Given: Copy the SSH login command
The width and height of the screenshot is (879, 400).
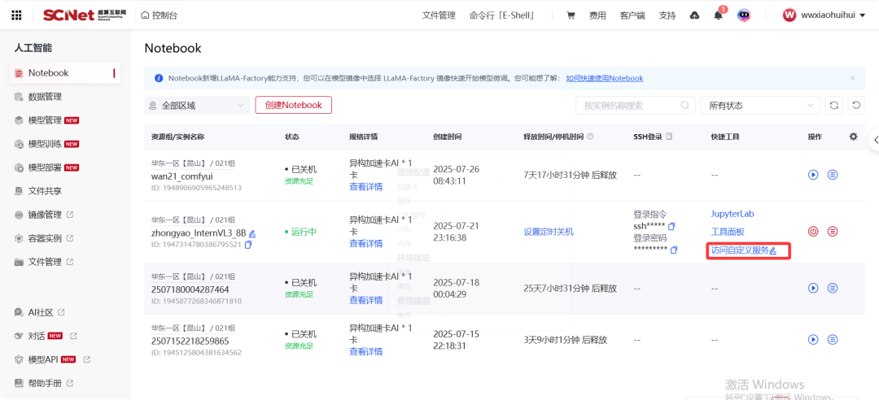Looking at the screenshot, I should coord(672,226).
